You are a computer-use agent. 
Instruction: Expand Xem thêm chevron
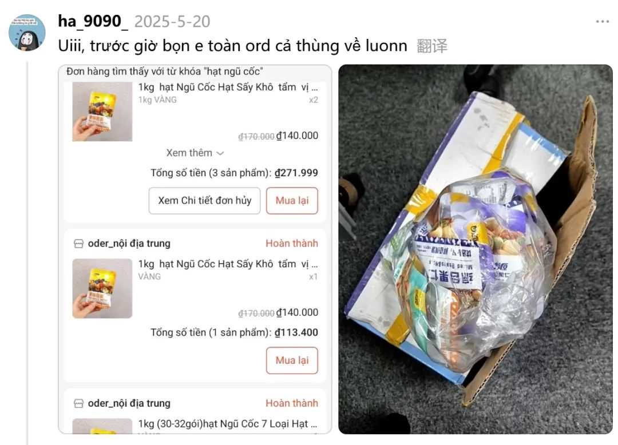tap(220, 153)
